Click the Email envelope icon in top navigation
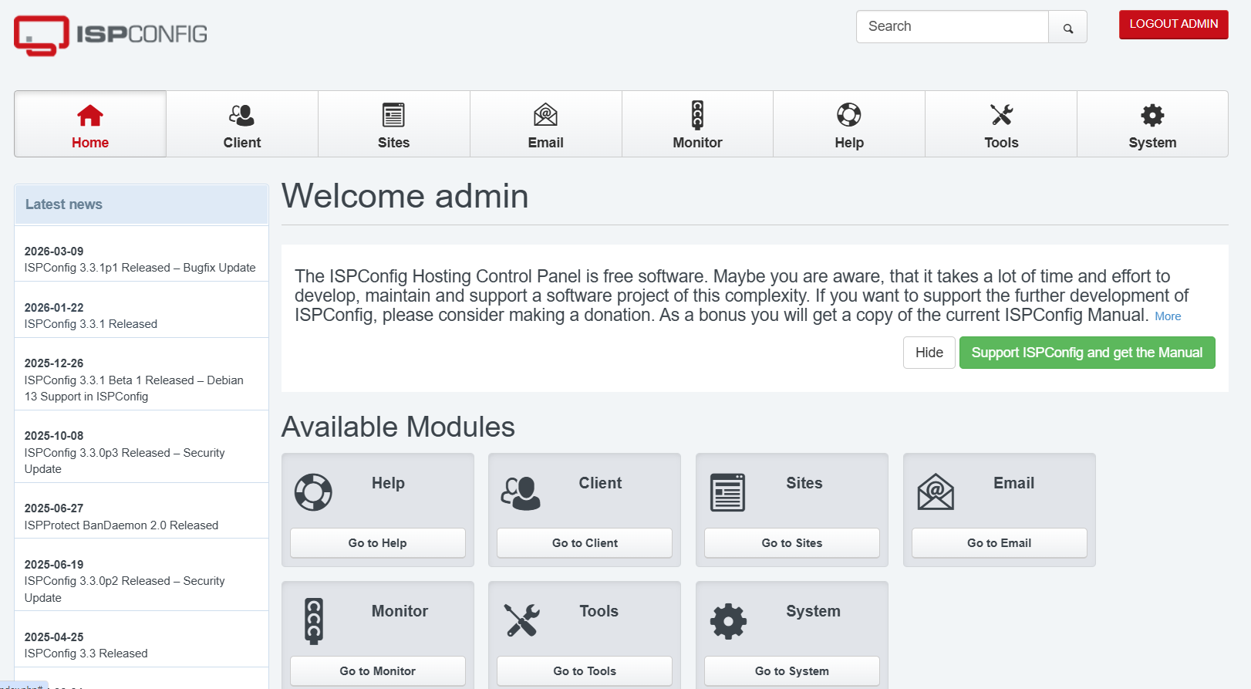The image size is (1251, 689). point(545,115)
